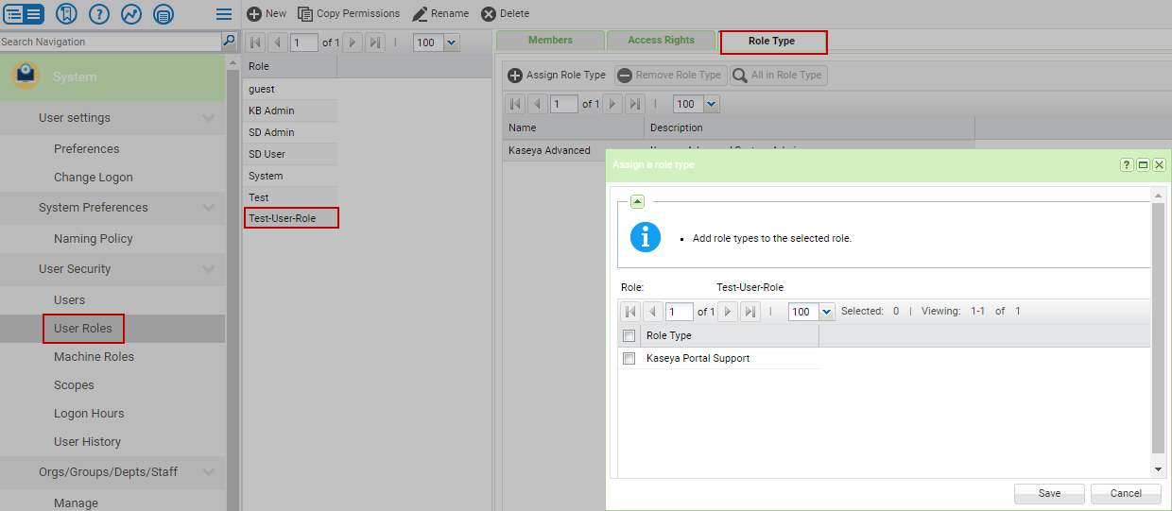
Task: Select the System module icon
Action: coord(26,77)
